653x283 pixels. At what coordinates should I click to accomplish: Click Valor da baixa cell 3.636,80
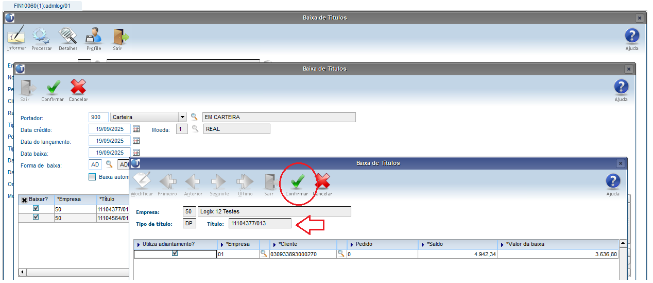tap(558, 254)
